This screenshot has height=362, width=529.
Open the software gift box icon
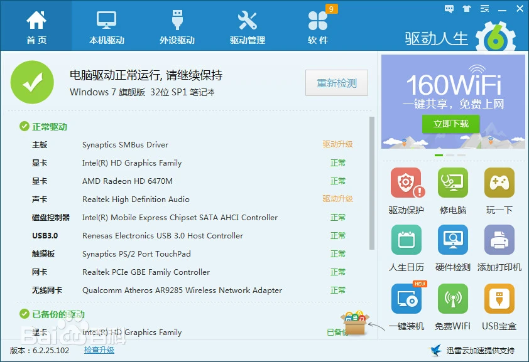pyautogui.click(x=354, y=322)
